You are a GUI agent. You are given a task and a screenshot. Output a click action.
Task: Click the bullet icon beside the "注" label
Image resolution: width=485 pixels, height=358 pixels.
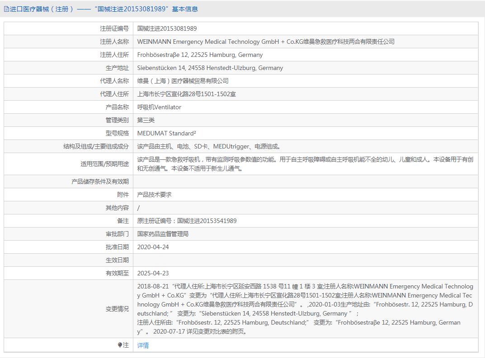(120, 345)
